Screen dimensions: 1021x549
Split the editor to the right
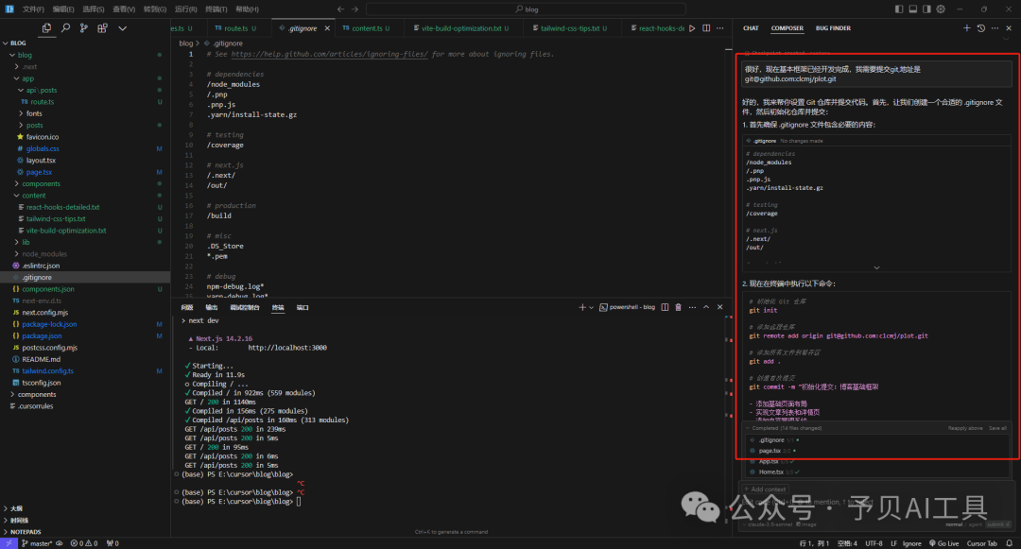pyautogui.click(x=706, y=28)
